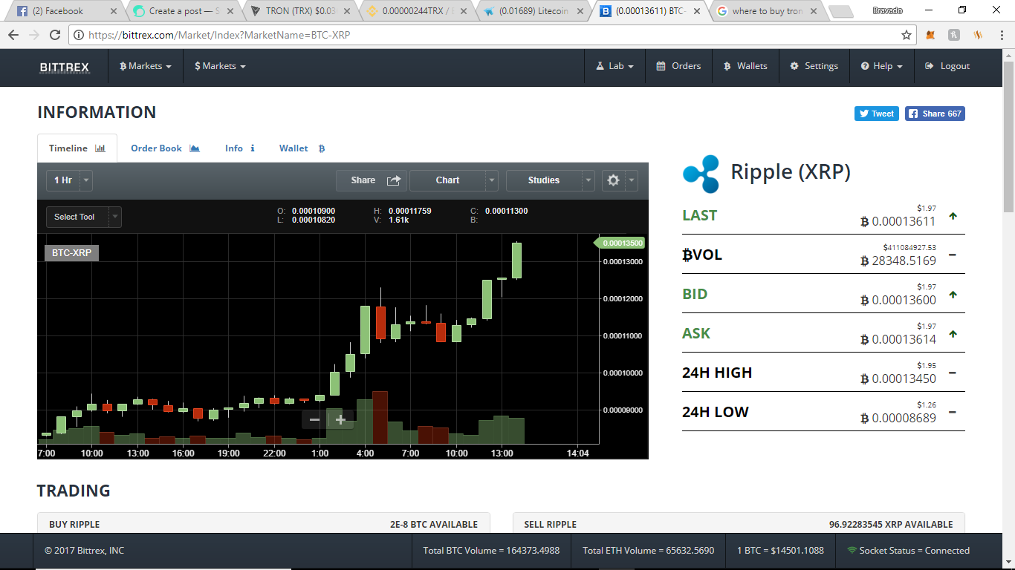This screenshot has height=570, width=1015.
Task: Go to the Orders page
Action: [678, 66]
